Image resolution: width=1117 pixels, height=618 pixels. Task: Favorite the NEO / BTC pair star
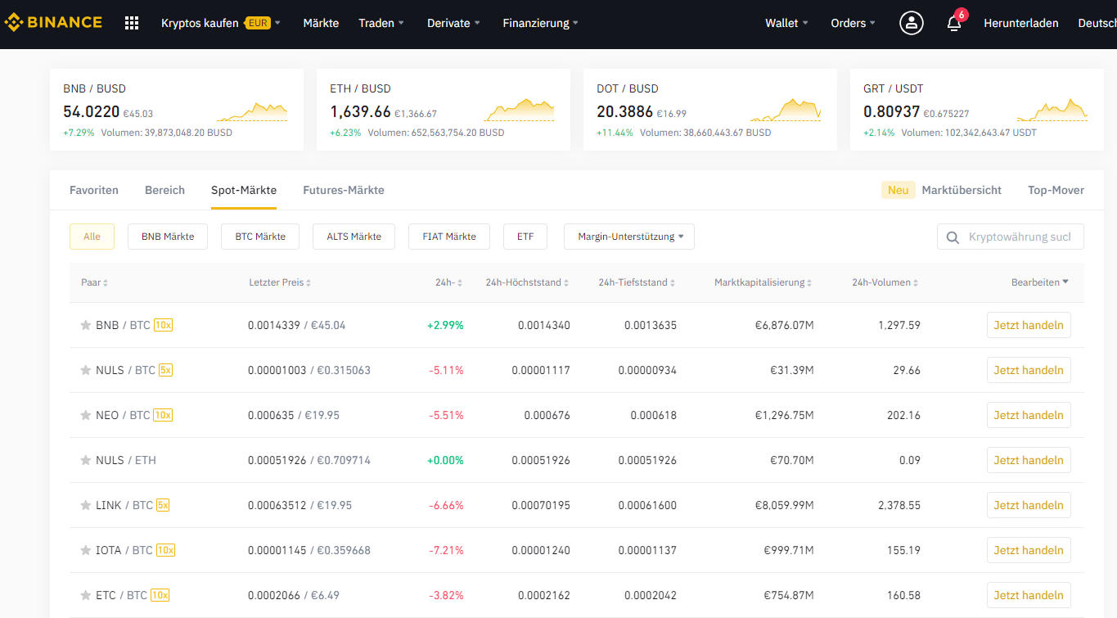pos(85,415)
